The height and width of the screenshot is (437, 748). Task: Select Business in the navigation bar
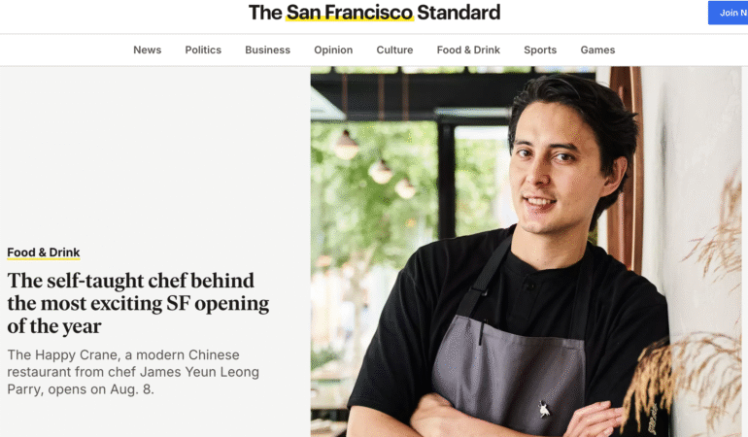pos(267,50)
